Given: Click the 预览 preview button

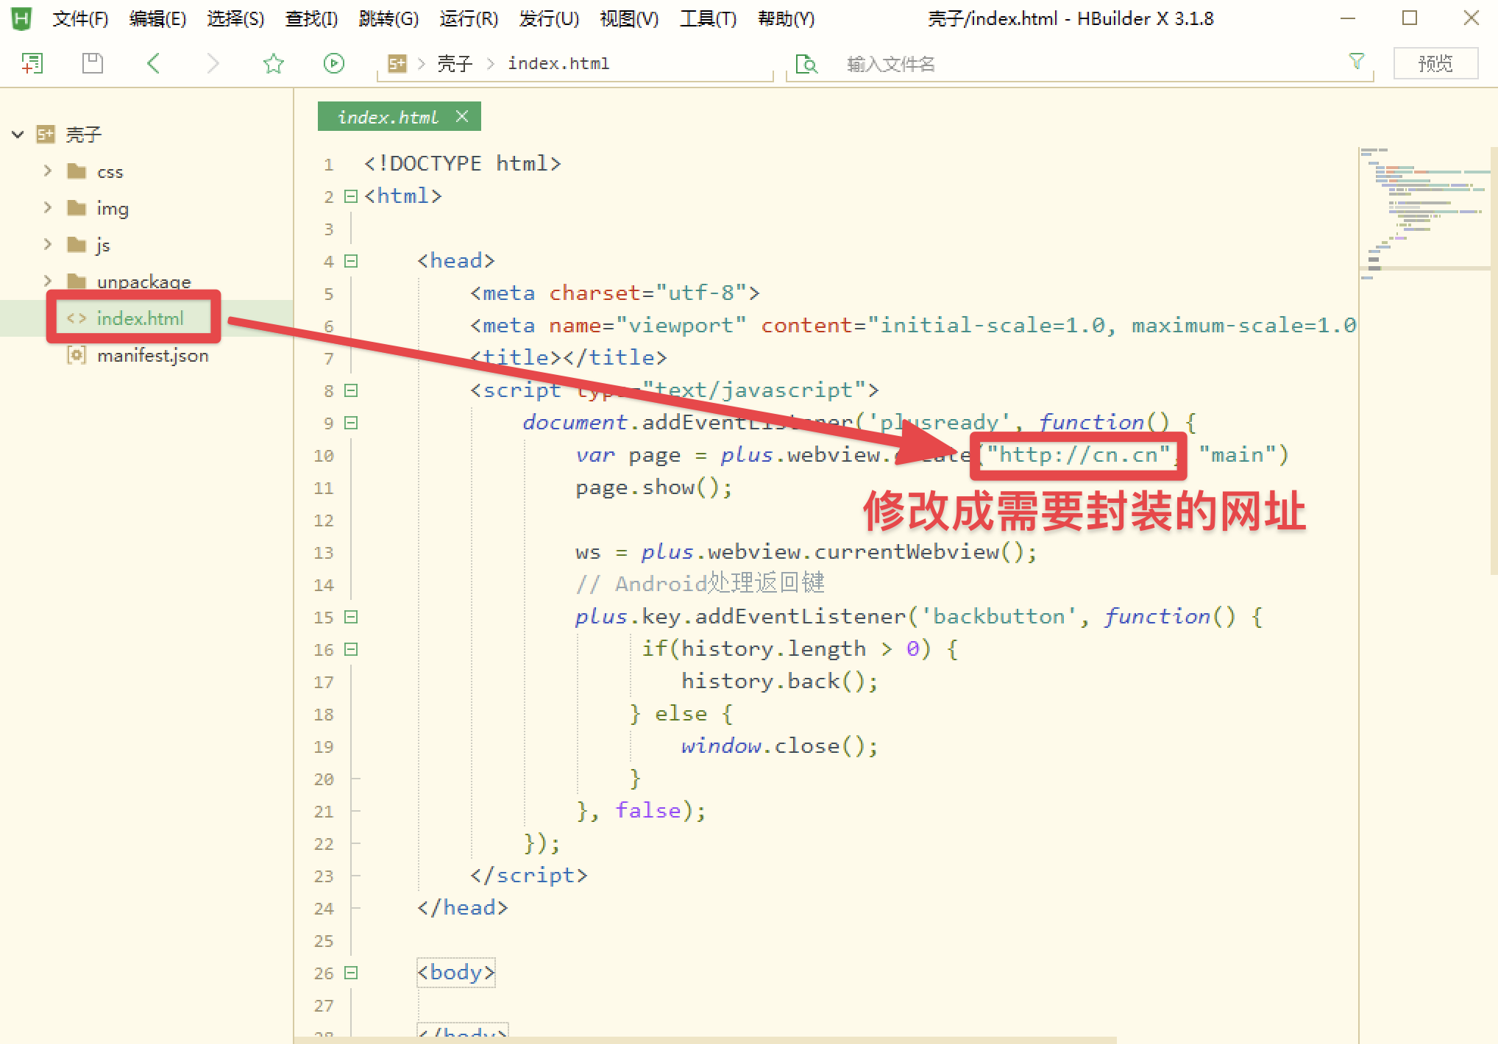Looking at the screenshot, I should click(1435, 64).
